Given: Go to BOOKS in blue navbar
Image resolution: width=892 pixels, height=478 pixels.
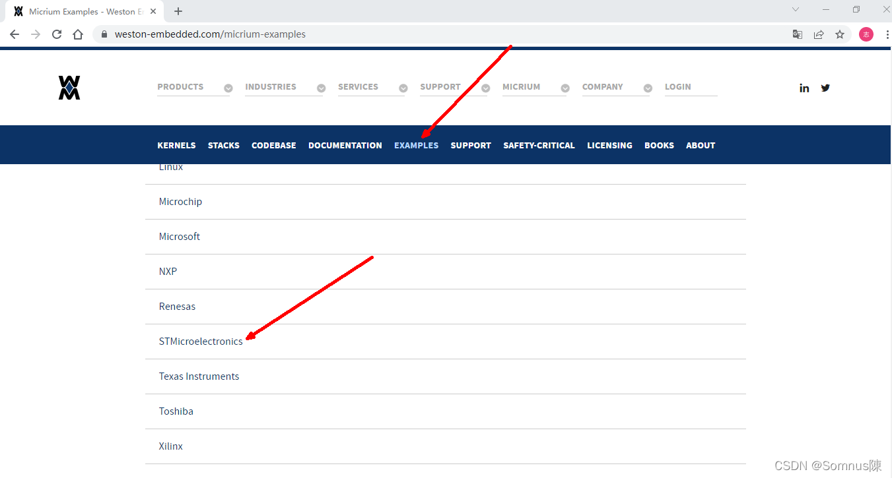Looking at the screenshot, I should point(659,145).
